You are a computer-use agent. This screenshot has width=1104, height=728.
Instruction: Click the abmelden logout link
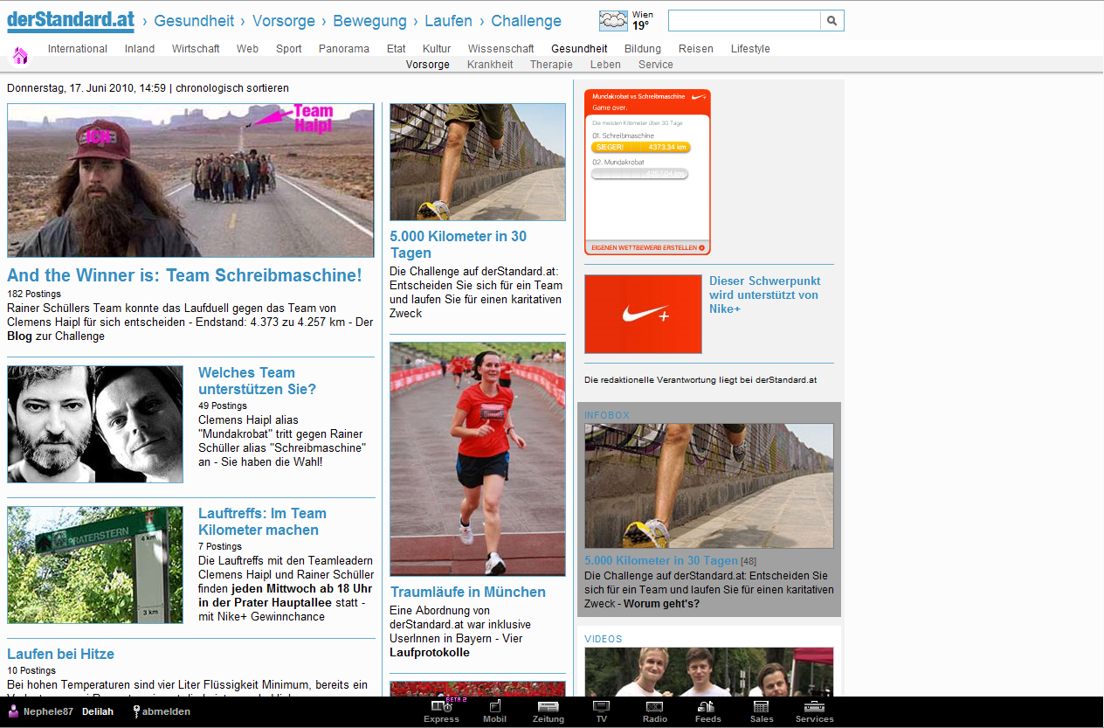tap(166, 711)
